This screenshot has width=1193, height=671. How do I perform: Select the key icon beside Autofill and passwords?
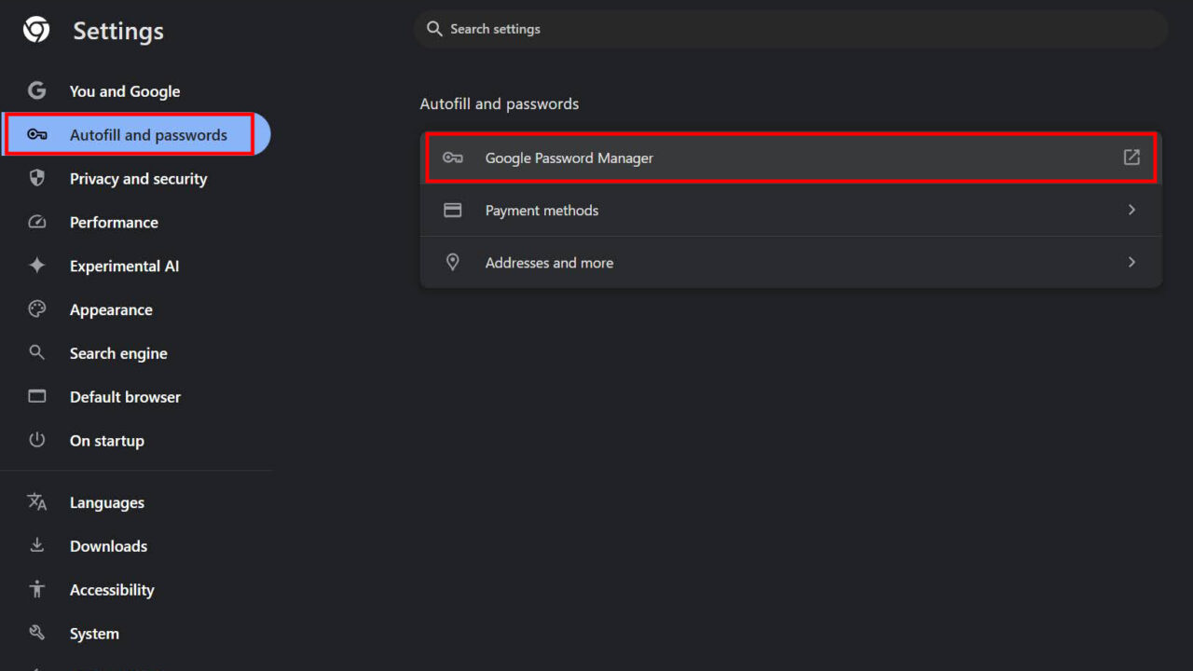(37, 133)
